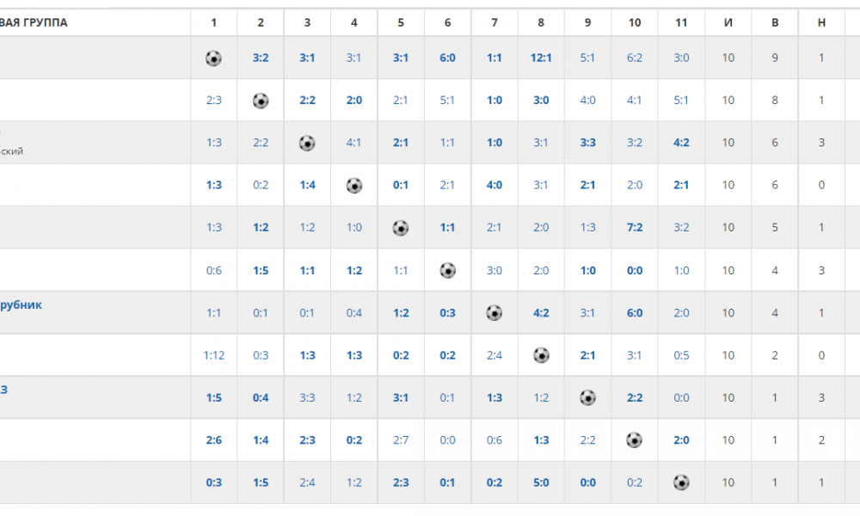Click the bold 4:2 score under column 8

[x=541, y=312]
